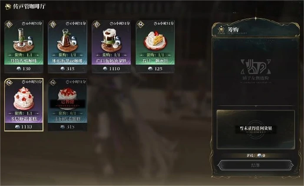
Task: Select the conical flask coffee priced 315
Action: 68,46
